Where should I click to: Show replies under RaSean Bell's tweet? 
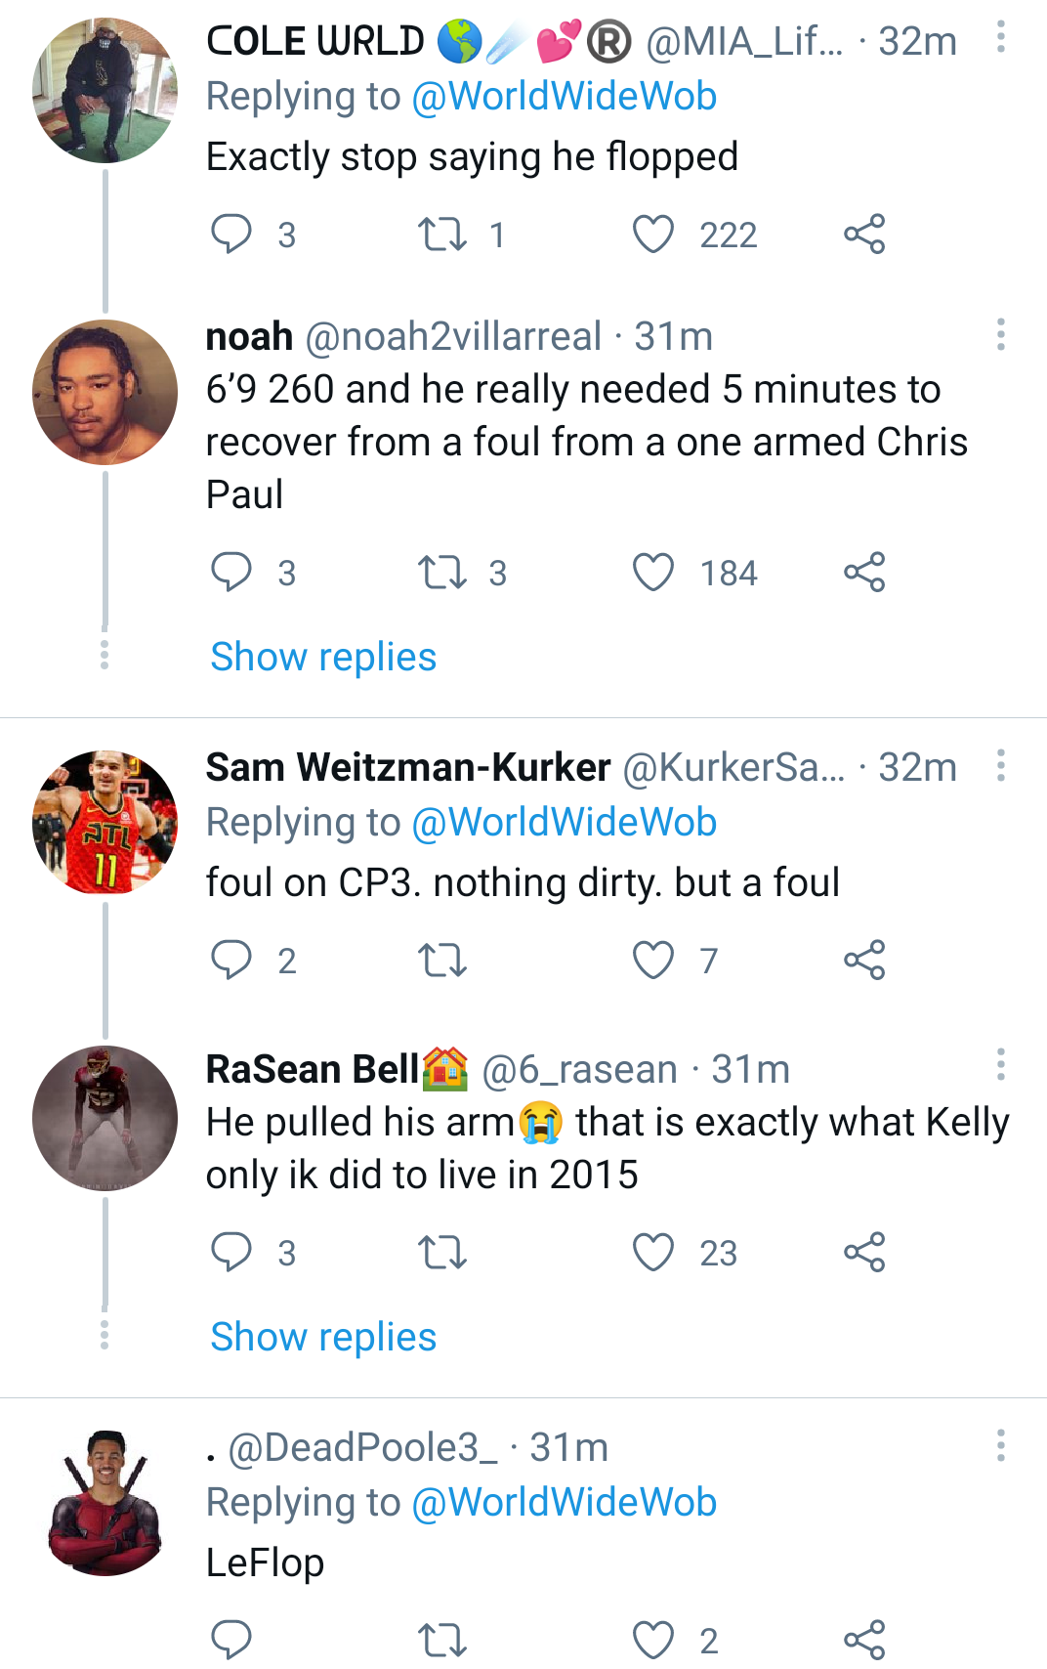[323, 1337]
